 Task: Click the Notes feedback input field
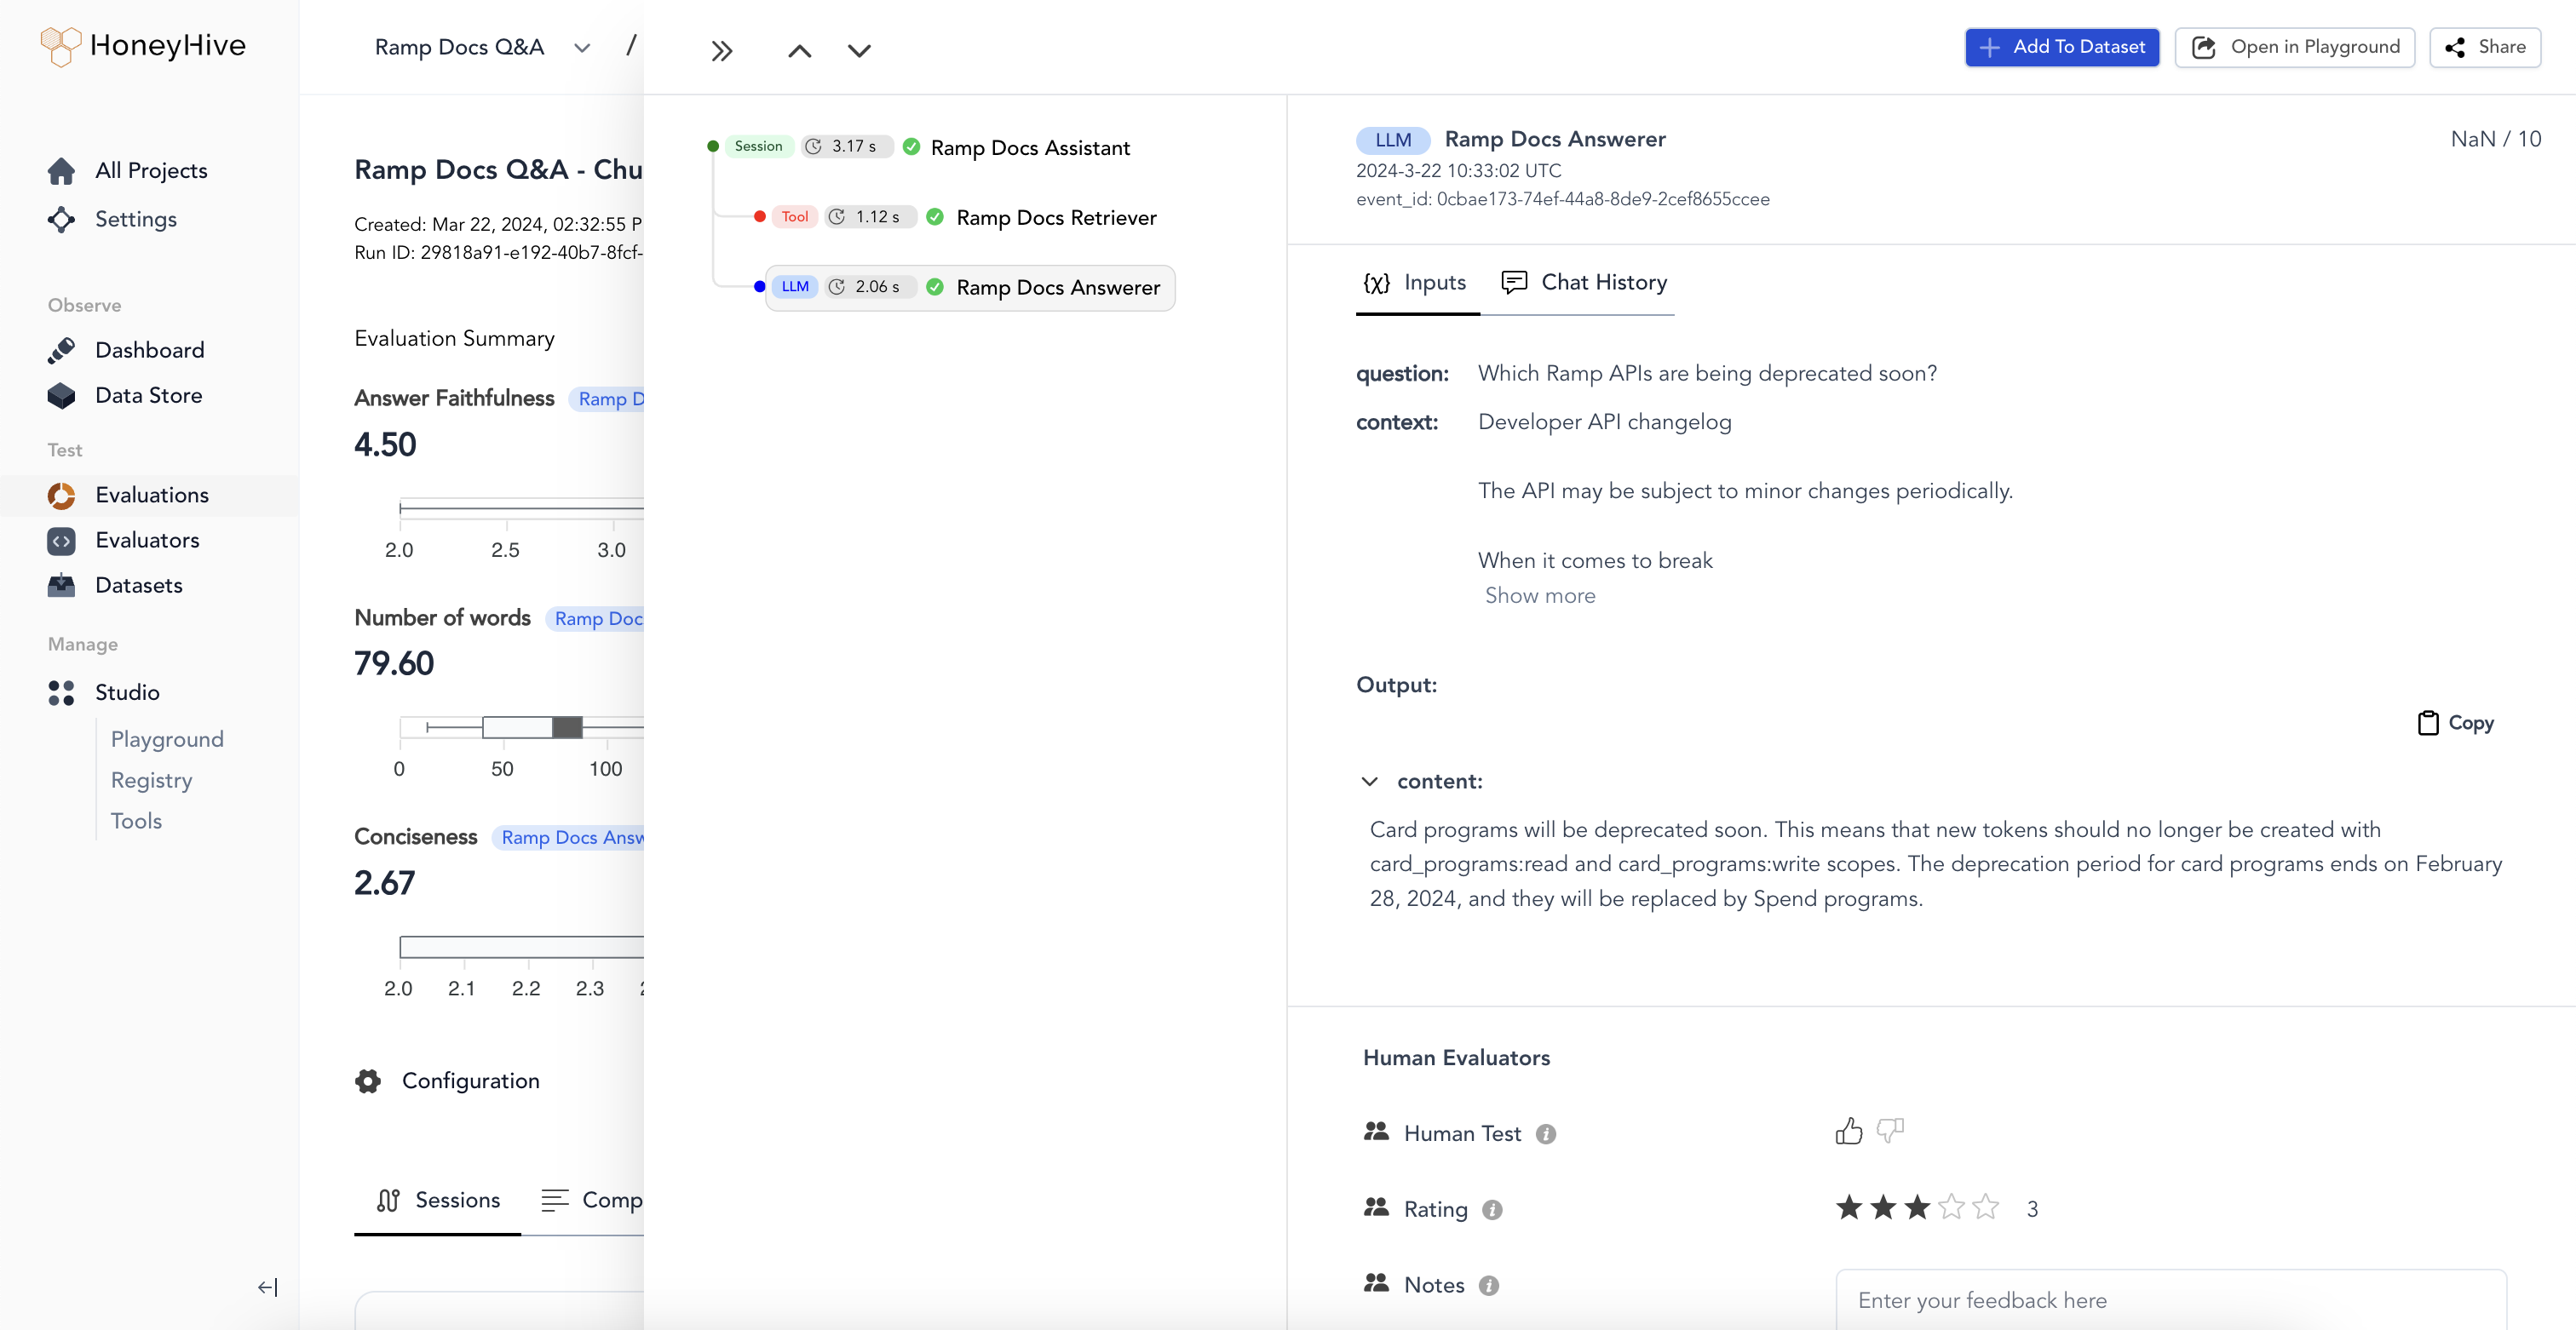point(2171,1300)
